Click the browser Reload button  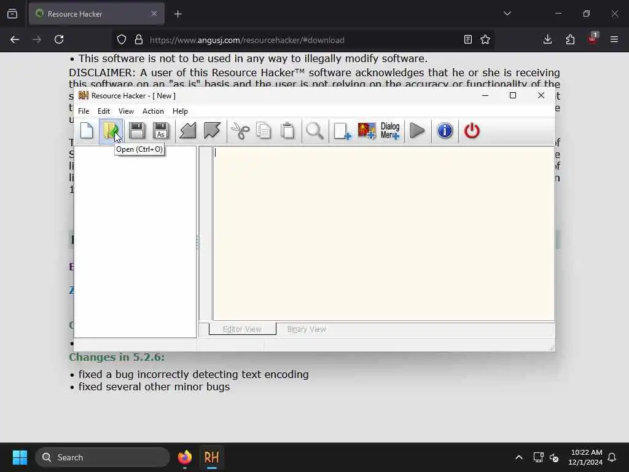click(59, 40)
